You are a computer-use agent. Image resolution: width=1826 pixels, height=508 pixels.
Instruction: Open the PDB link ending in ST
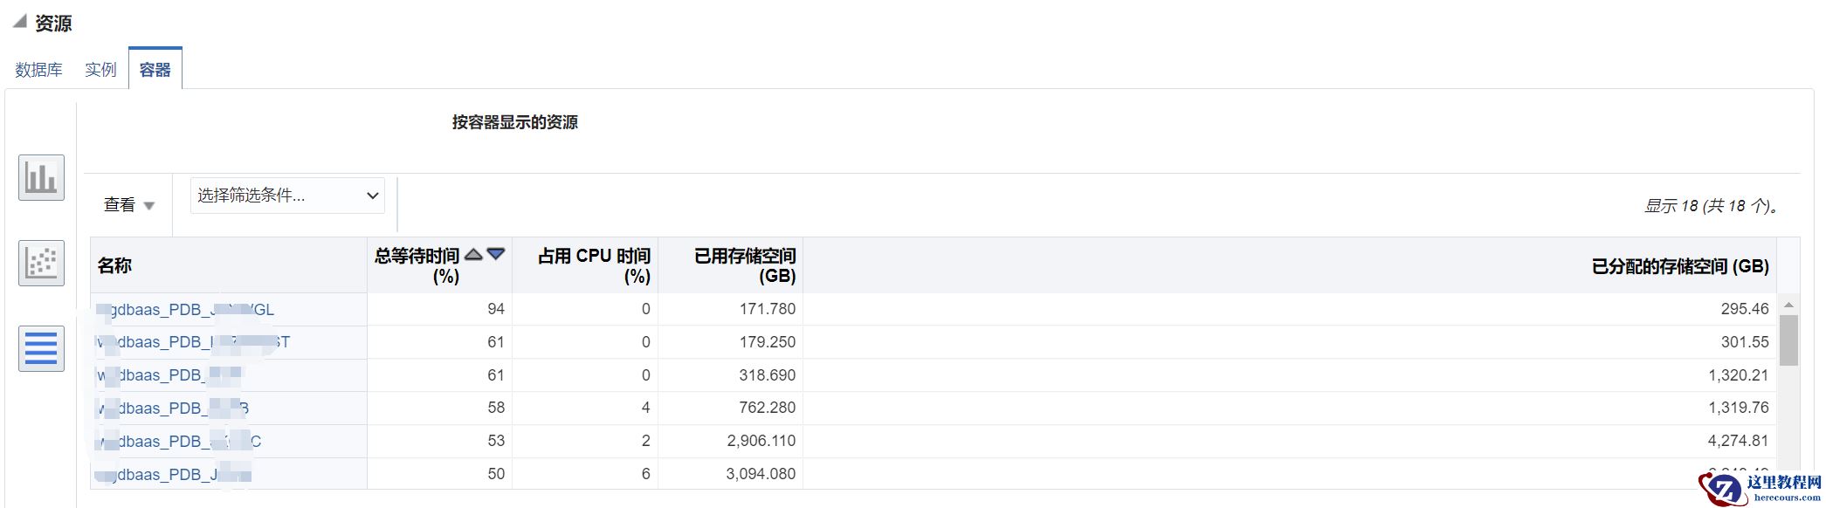[x=194, y=342]
